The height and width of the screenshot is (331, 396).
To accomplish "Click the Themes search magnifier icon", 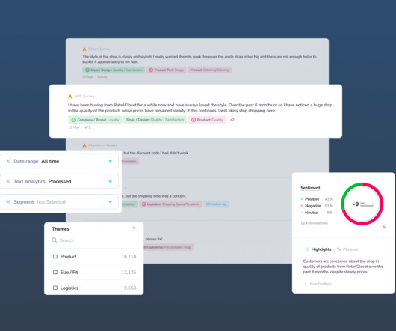I will 55,240.
